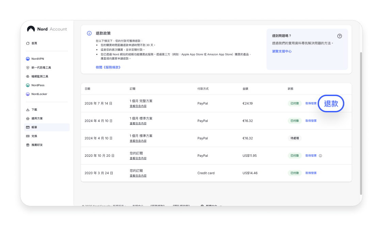Click 已付款 badge in Credit card row
This screenshot has width=383, height=225.
click(x=294, y=173)
